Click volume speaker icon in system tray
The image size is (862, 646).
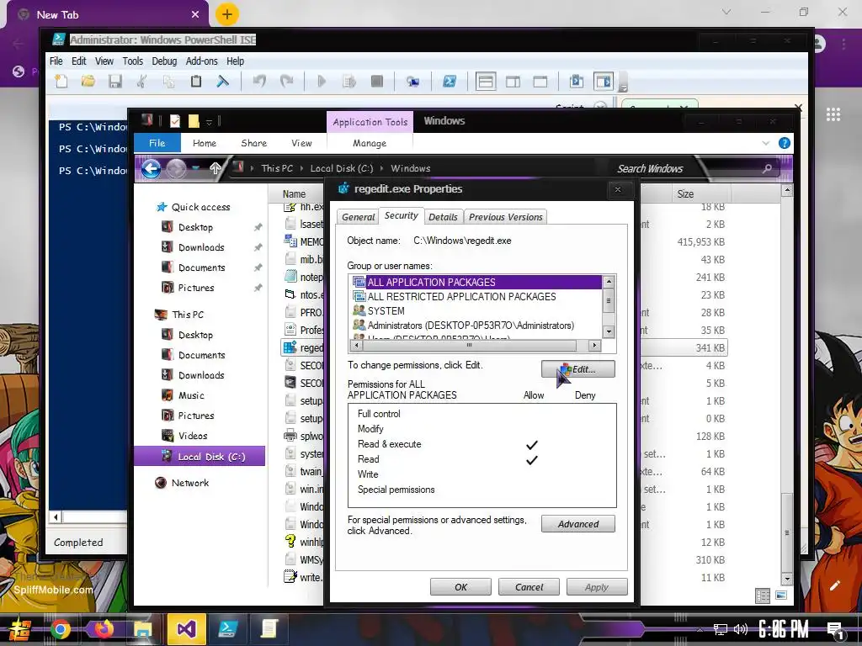click(x=741, y=629)
